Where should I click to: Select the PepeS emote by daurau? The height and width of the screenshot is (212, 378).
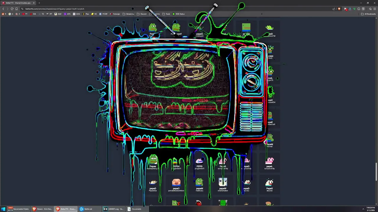click(269, 184)
